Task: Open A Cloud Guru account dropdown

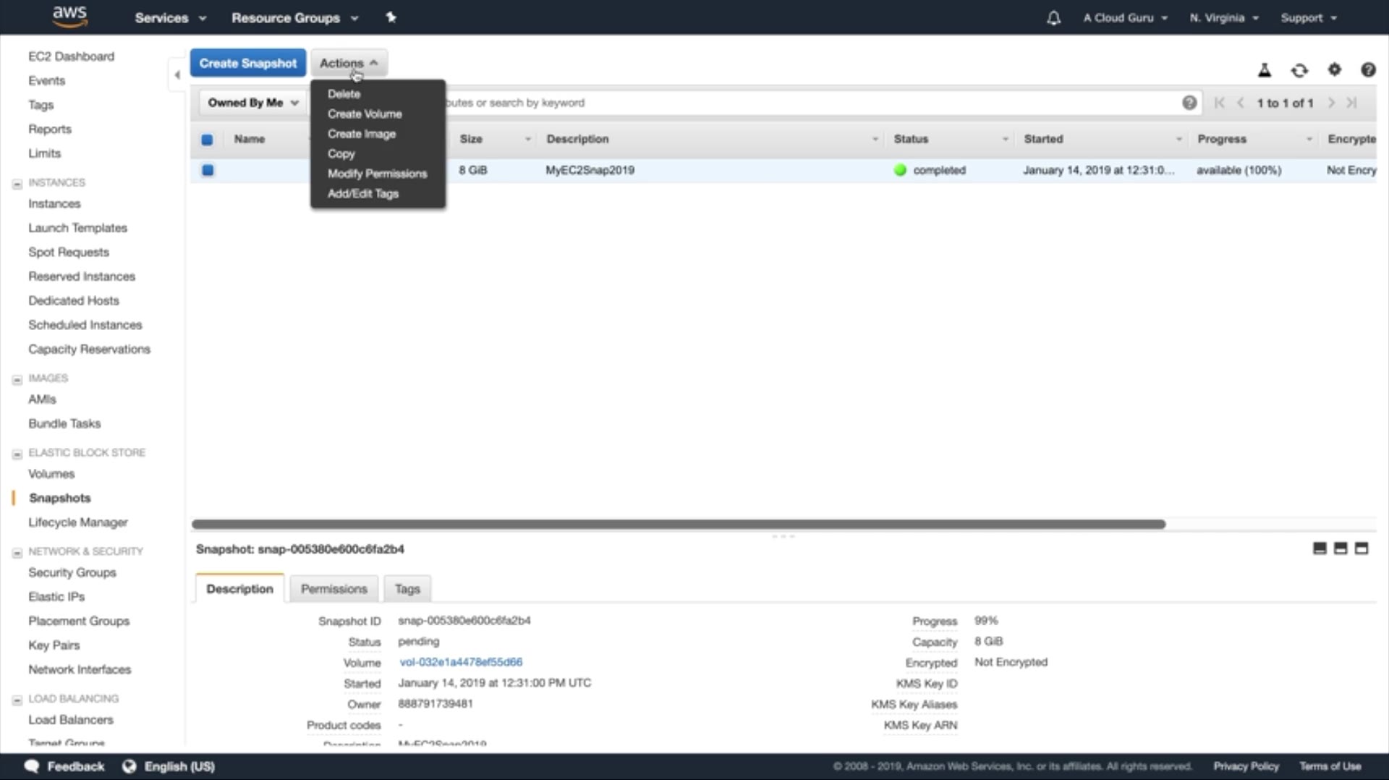Action: [1125, 18]
